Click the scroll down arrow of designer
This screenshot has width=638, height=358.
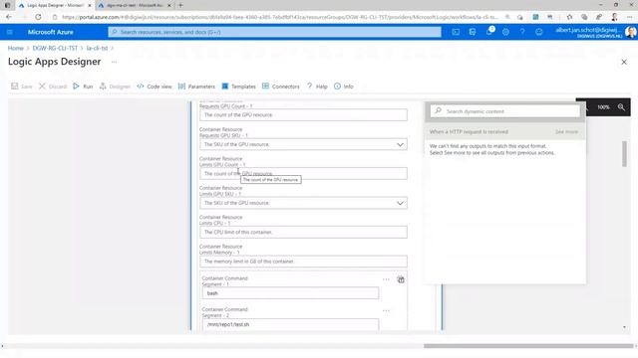(625, 327)
